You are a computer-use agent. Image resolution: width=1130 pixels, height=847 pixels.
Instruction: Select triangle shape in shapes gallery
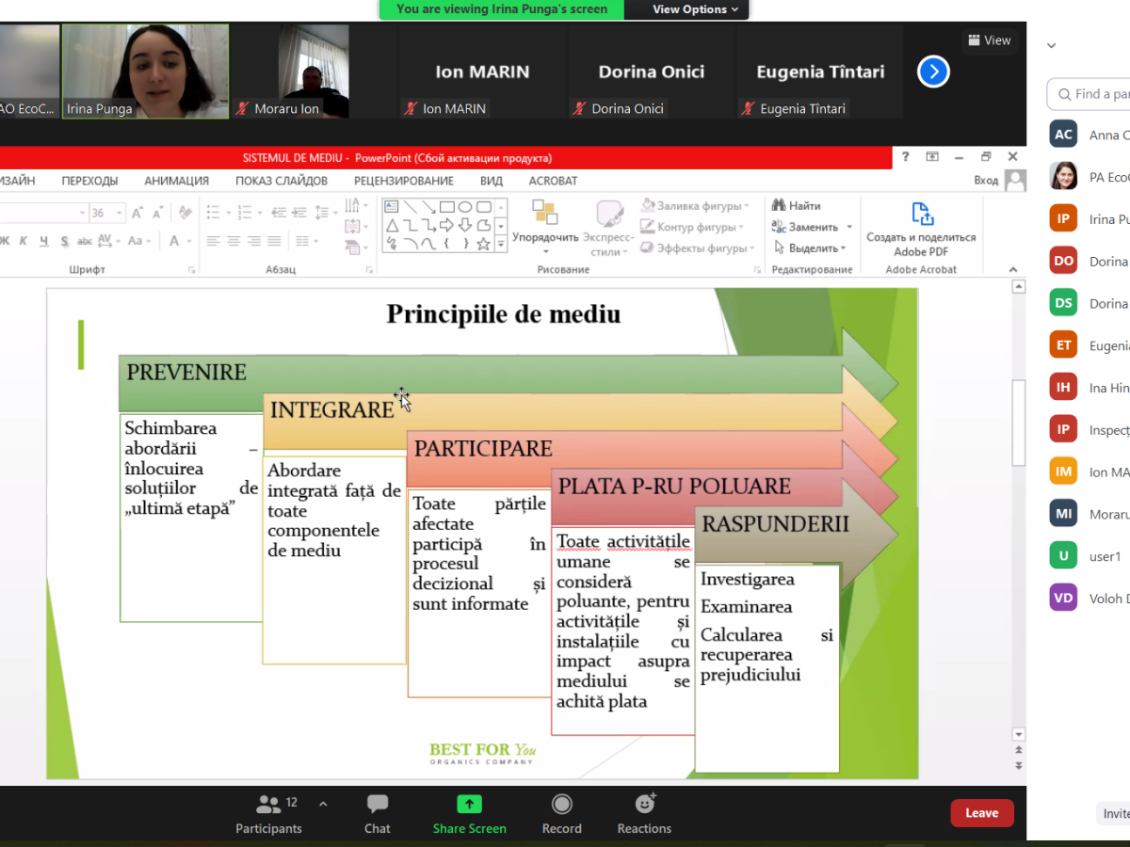coord(392,225)
